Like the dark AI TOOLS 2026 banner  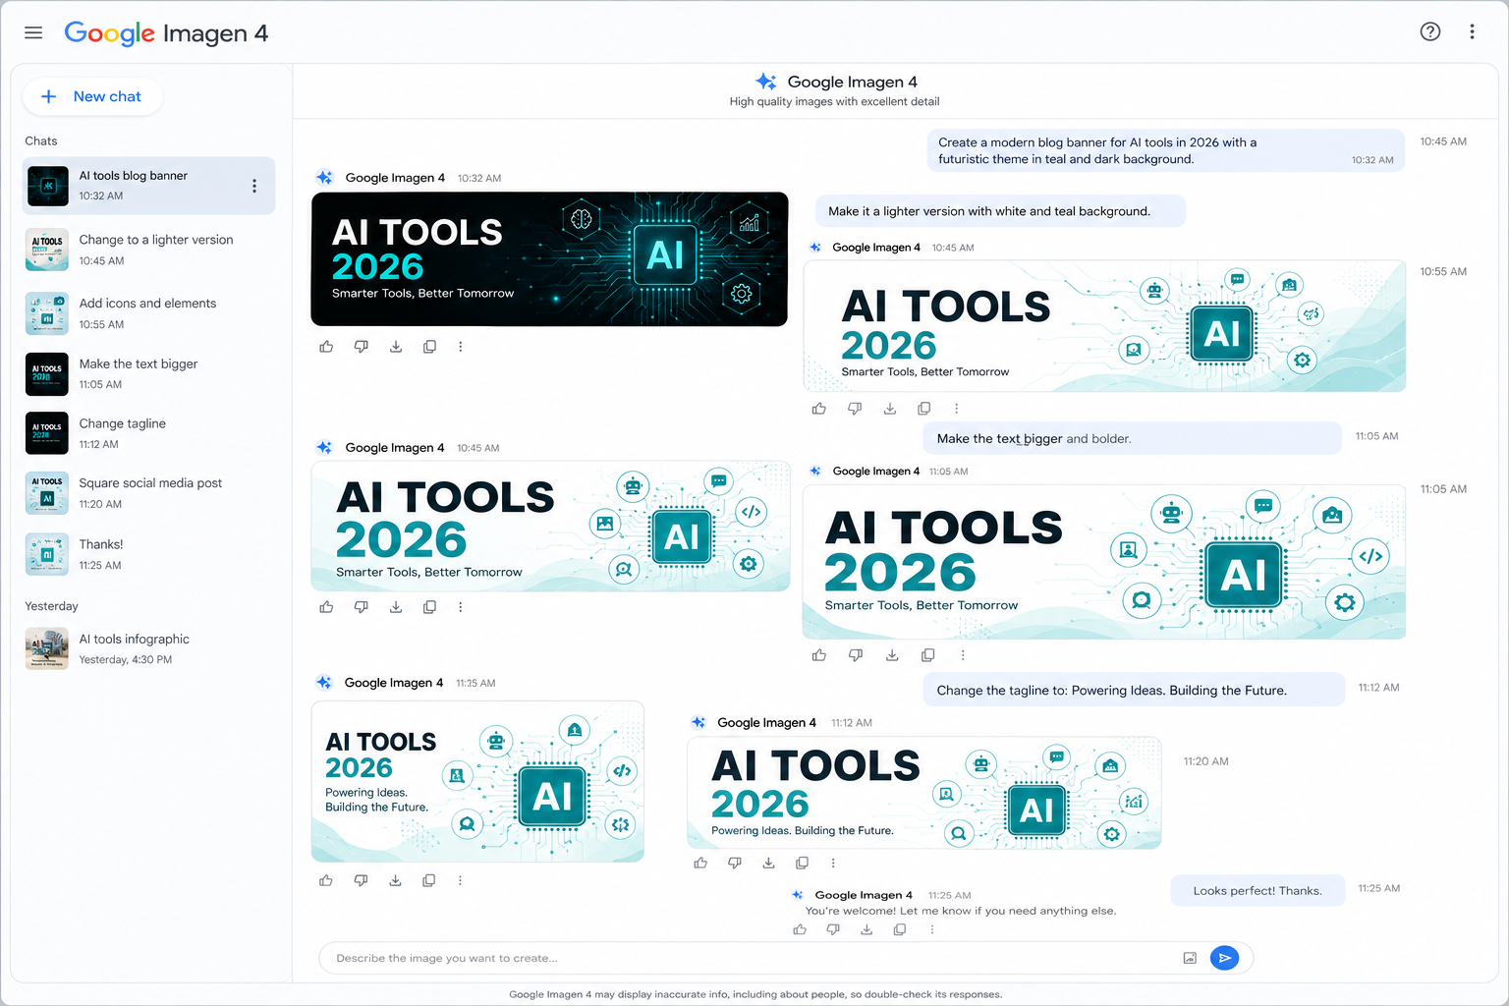pos(326,347)
